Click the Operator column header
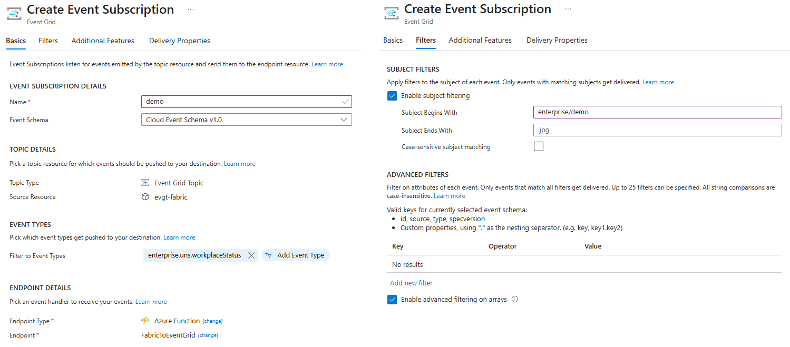 503,246
